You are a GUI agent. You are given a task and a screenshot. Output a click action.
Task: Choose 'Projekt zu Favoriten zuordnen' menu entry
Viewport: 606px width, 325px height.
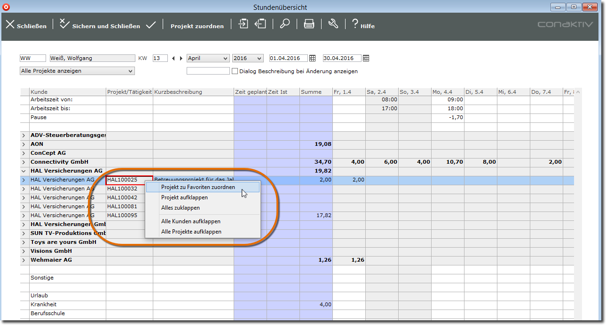click(x=198, y=187)
